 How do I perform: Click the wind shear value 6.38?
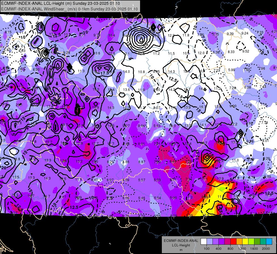point(248,87)
